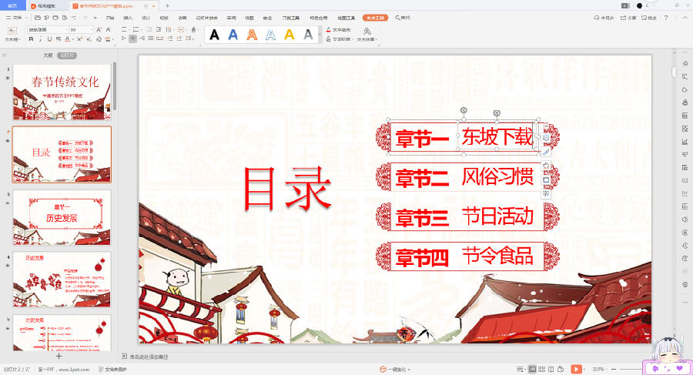693x375 pixels.
Task: Click the clear formatting eraser icon
Action: (x=99, y=39)
